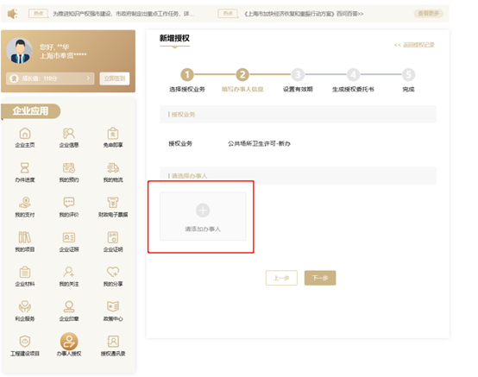The width and height of the screenshot is (478, 377).
Task: Select the 企业证照 license icon
Action: 69,237
